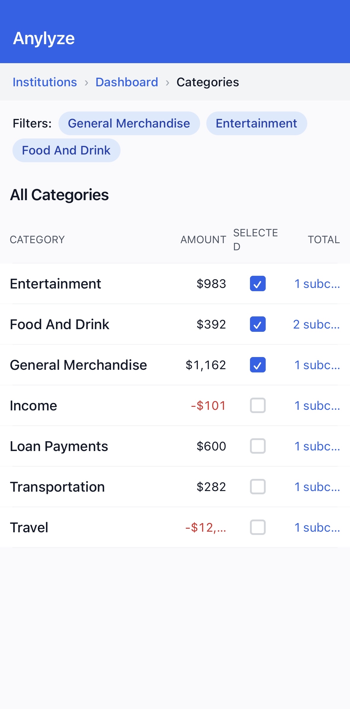
Task: Open the Dashboard breadcrumb link
Action: click(127, 82)
